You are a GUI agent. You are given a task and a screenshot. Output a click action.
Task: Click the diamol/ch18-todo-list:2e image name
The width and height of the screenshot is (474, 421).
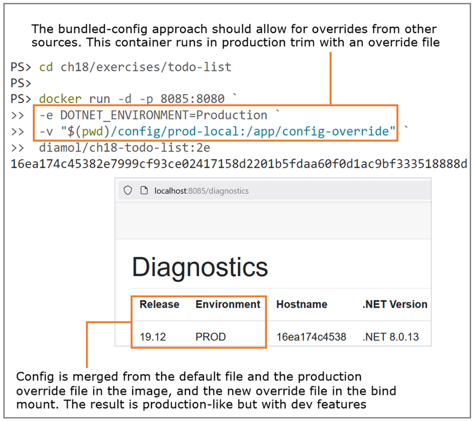point(125,148)
